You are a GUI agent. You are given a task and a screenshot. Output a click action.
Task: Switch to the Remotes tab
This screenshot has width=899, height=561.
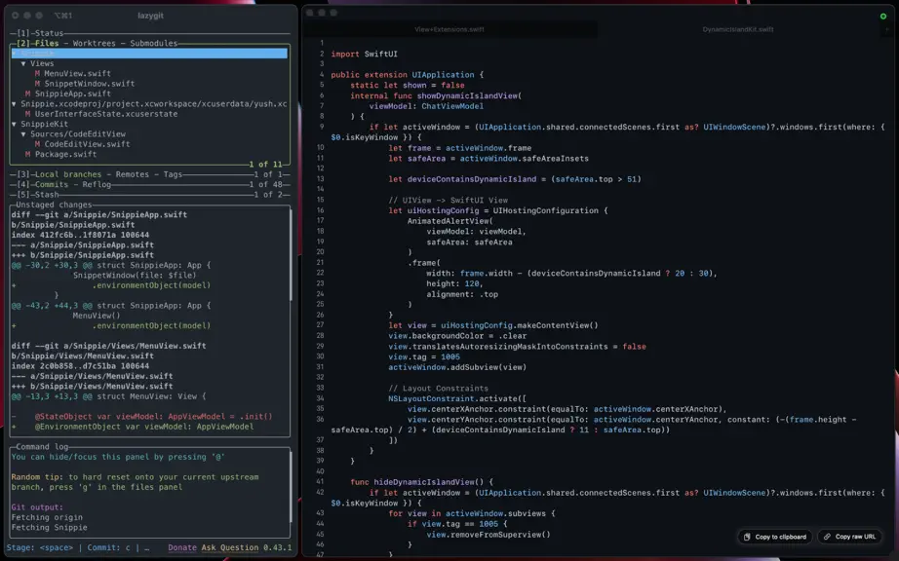point(133,174)
